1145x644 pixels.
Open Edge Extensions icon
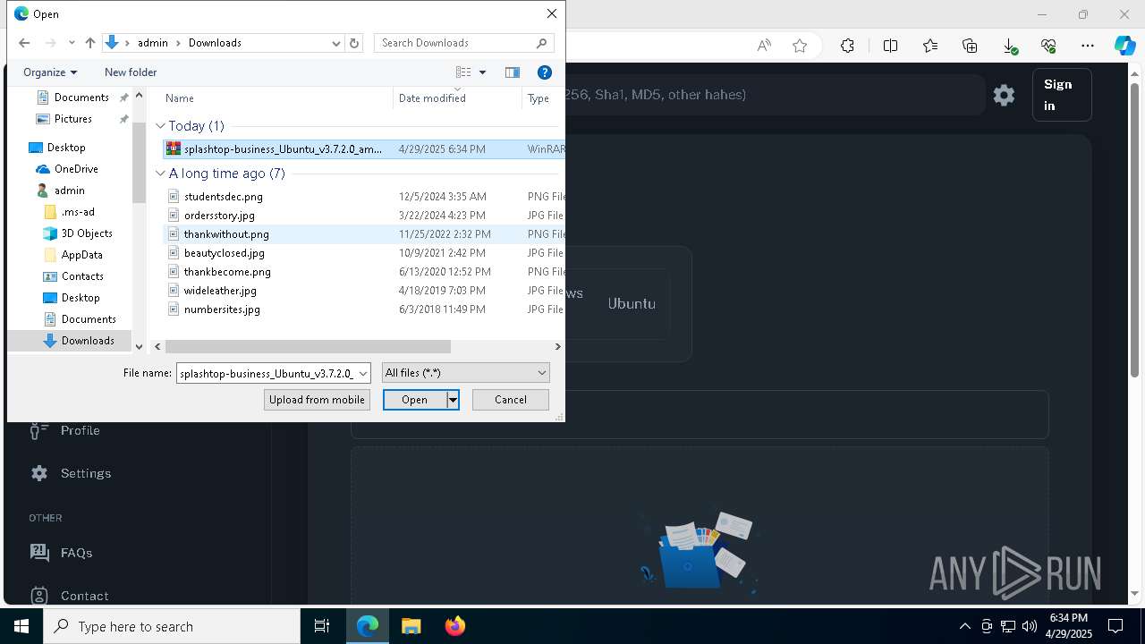pos(847,46)
